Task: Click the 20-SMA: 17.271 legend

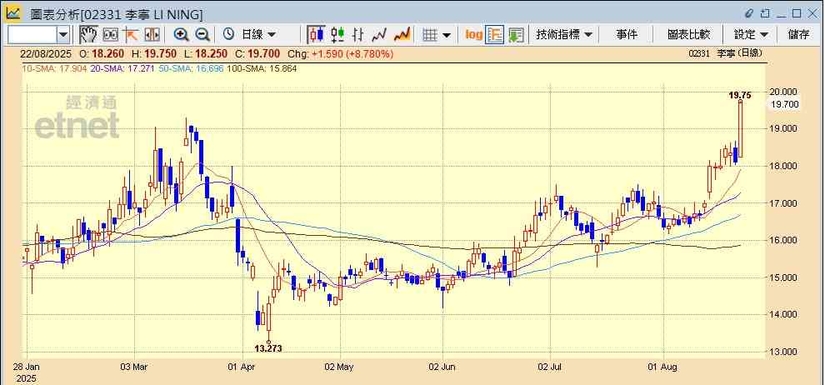Action: [122, 68]
